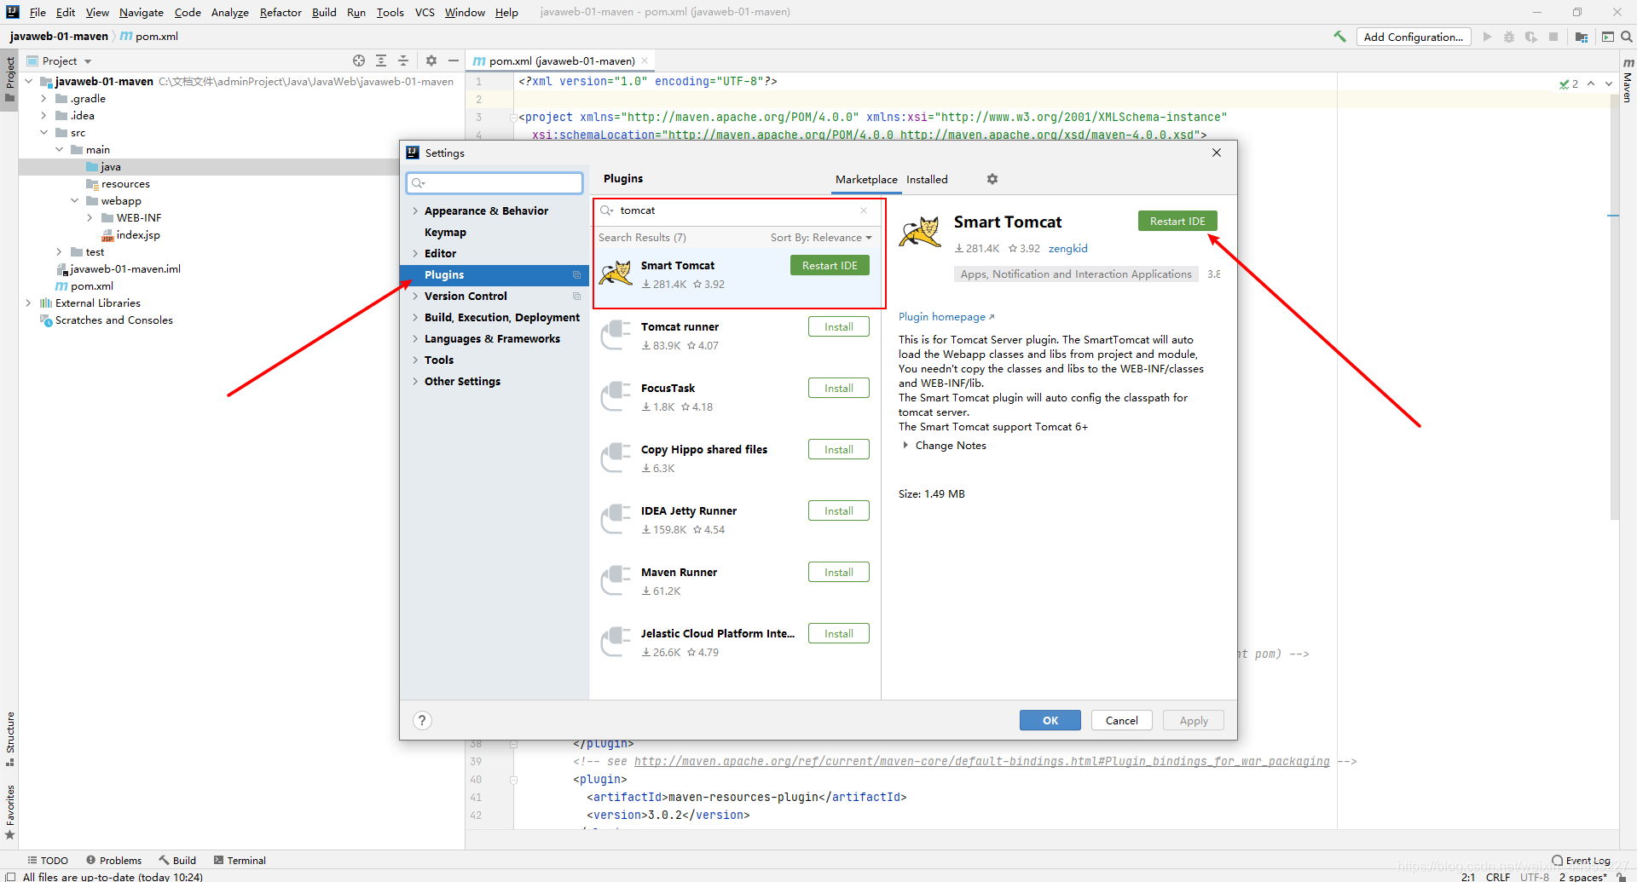Switch to the Marketplace plugins tab
Screen dimensions: 1637x882
(866, 179)
